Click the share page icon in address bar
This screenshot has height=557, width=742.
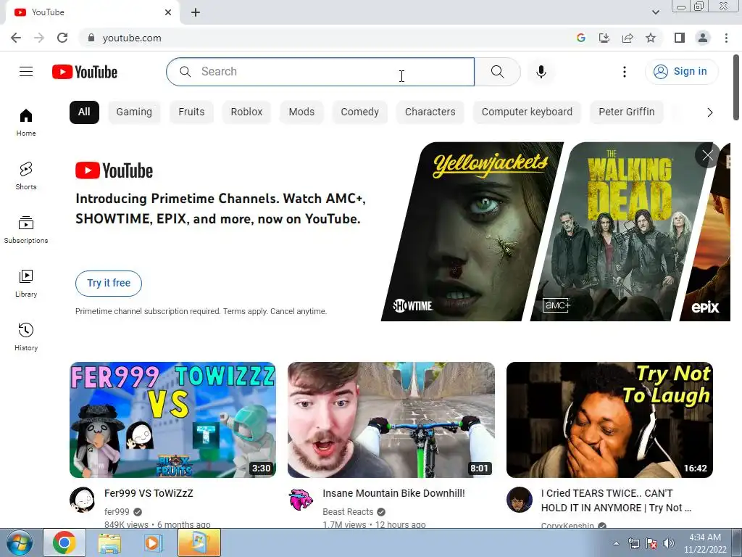[x=628, y=38]
